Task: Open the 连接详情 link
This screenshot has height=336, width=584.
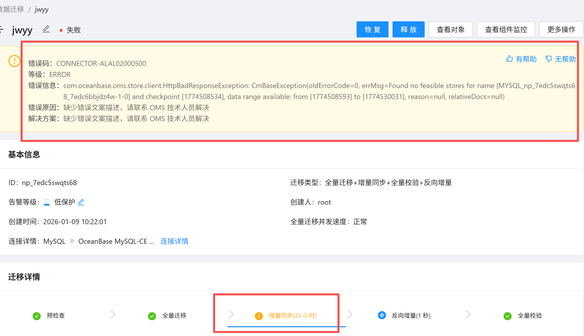Action: point(174,241)
